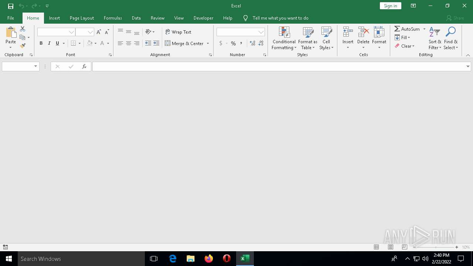Viewport: 473px width, 266px height.
Task: Click the Borders icon
Action: click(73, 43)
